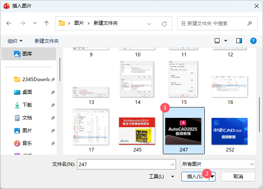Expand the file name dropdown arrow

172,165
